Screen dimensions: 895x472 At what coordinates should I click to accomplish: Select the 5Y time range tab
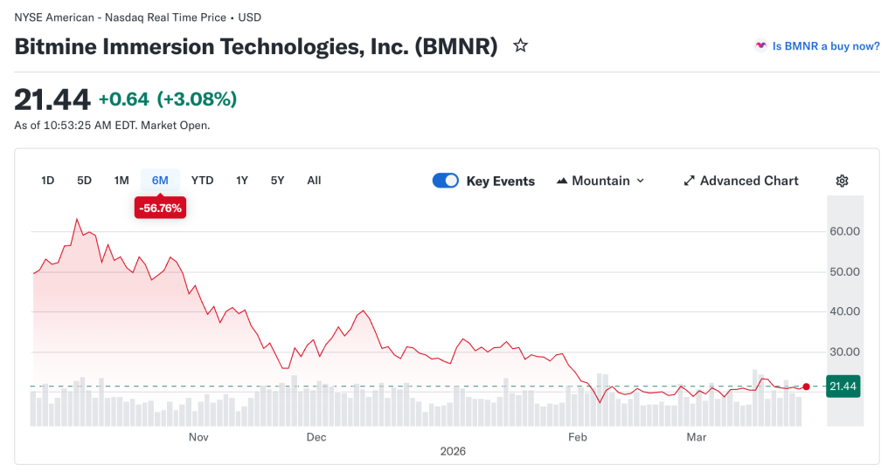pos(277,181)
